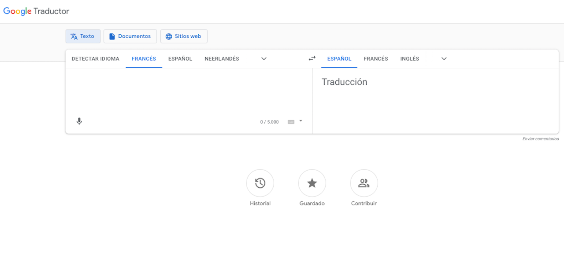Open Historial clock icon
Viewport: 564px width, 259px height.
point(260,183)
